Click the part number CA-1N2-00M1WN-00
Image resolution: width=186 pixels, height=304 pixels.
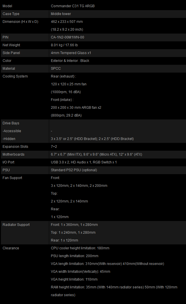pos(67,37)
